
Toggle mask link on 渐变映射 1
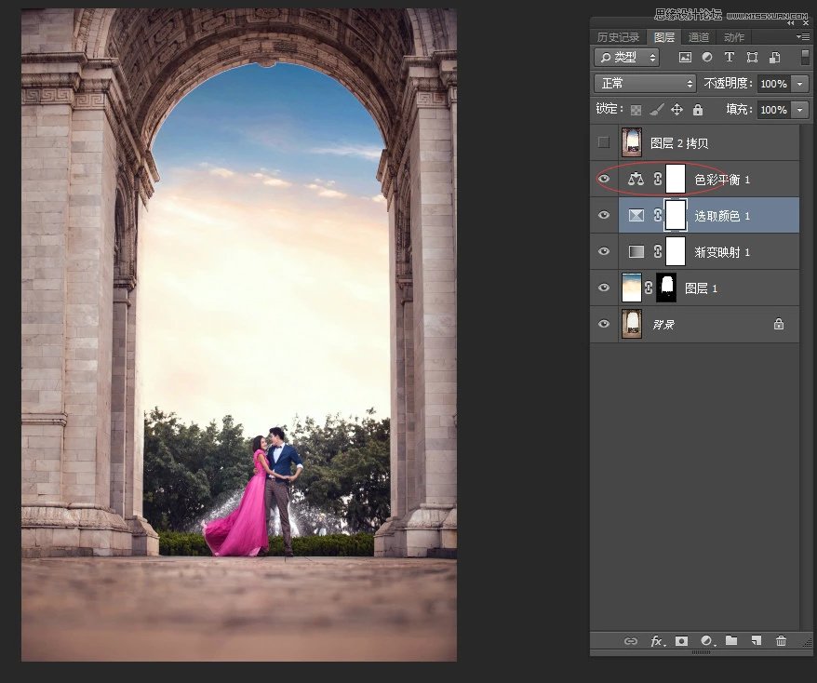[658, 251]
